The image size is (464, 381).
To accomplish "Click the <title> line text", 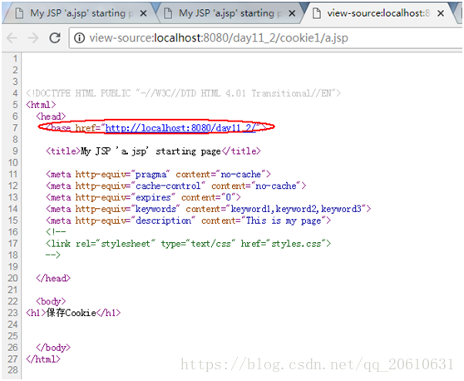I will [x=153, y=151].
